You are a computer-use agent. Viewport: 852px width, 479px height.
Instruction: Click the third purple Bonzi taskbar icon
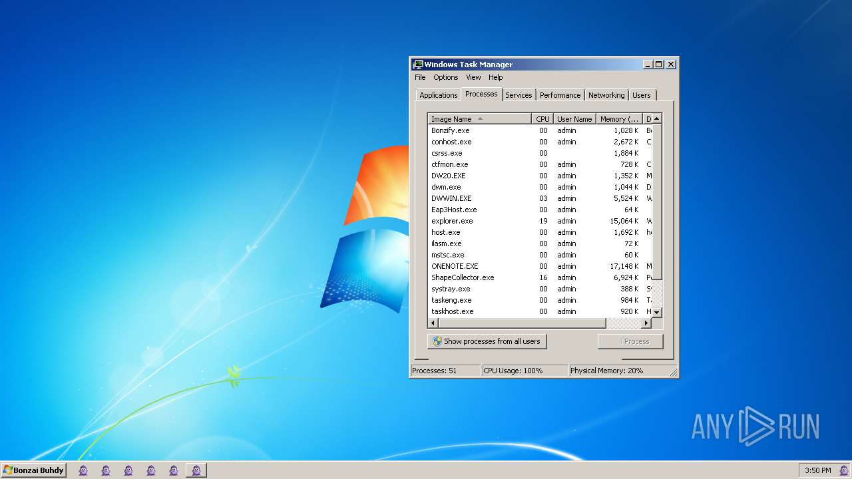[128, 470]
